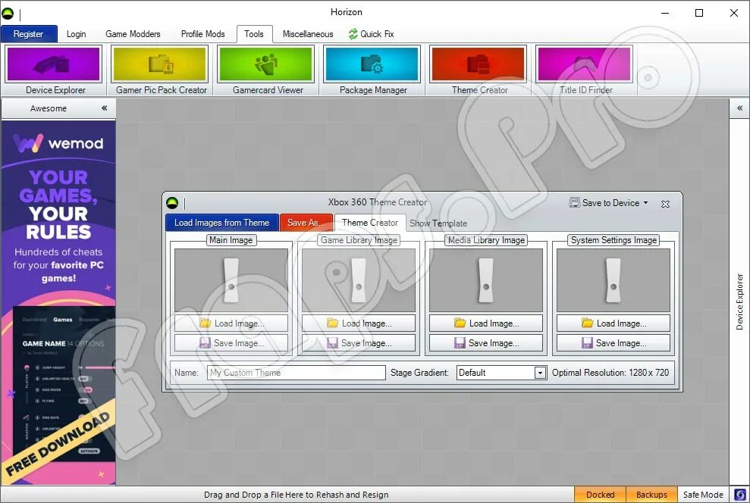The height and width of the screenshot is (503, 750).
Task: Open the Login tab
Action: click(x=76, y=34)
